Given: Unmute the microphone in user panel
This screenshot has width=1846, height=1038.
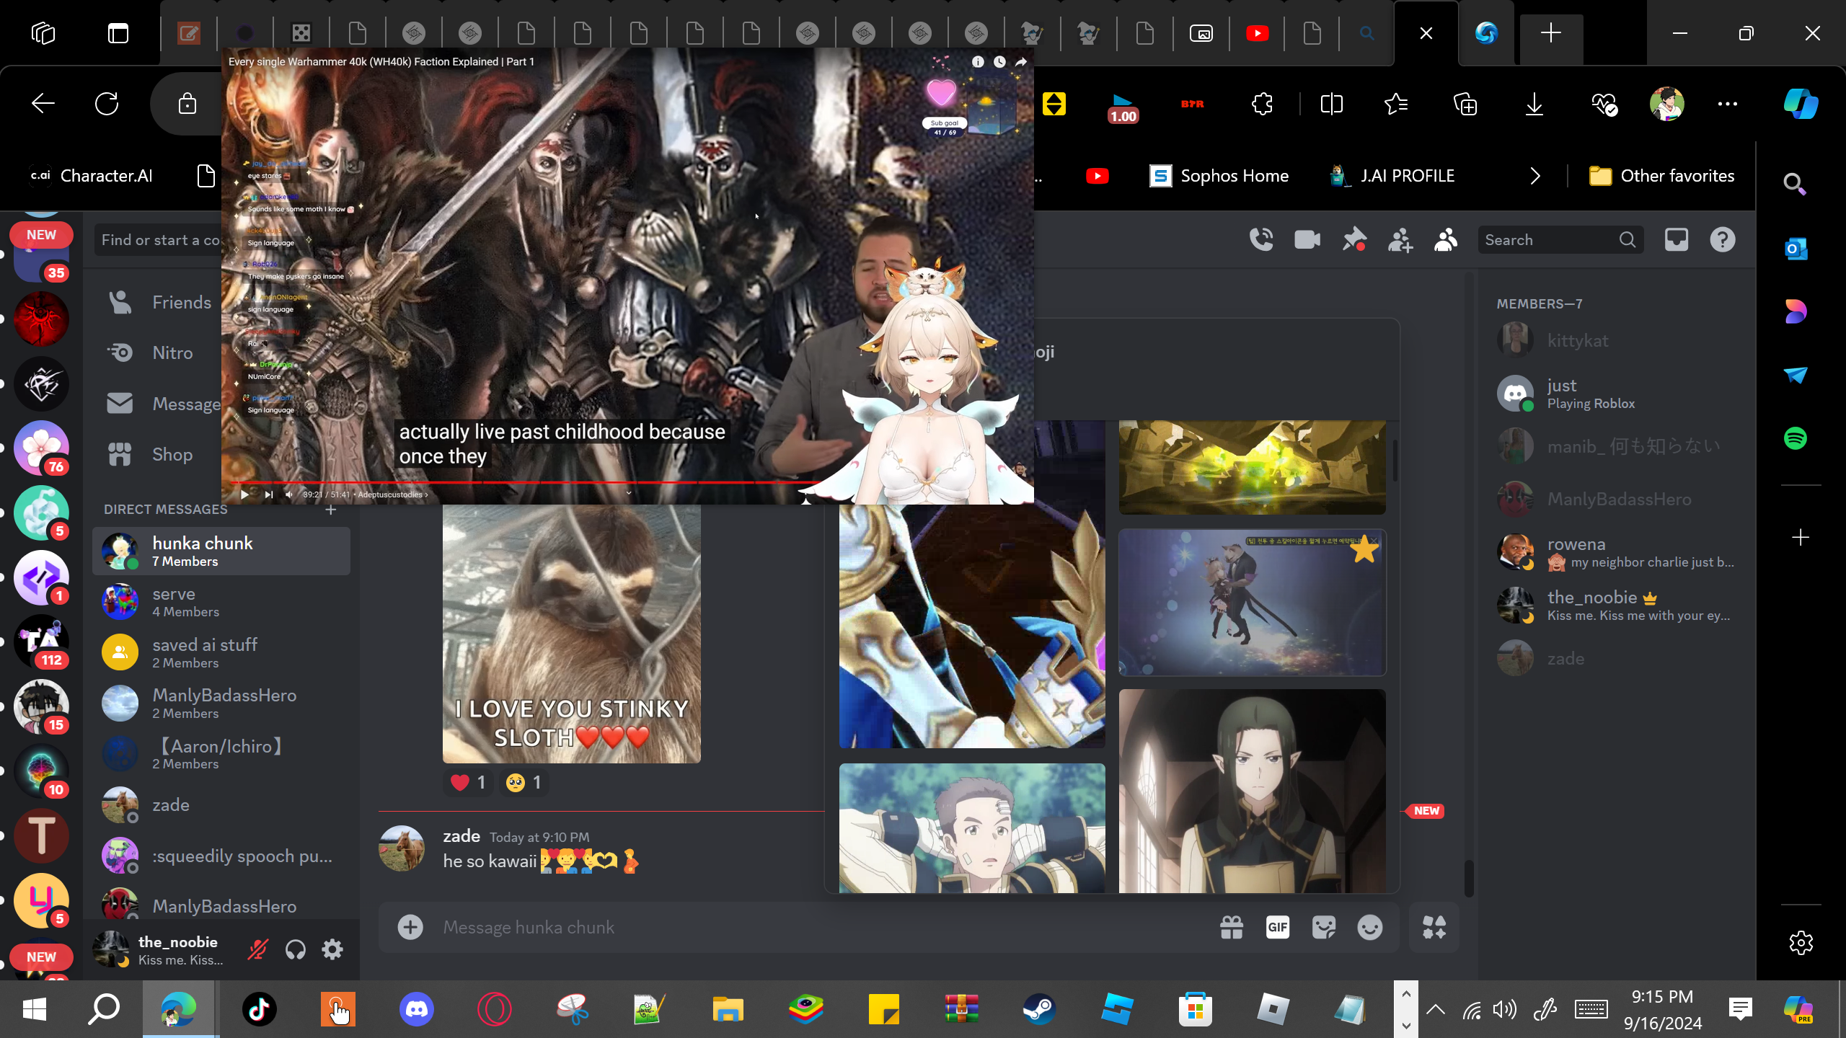Looking at the screenshot, I should (x=257, y=950).
